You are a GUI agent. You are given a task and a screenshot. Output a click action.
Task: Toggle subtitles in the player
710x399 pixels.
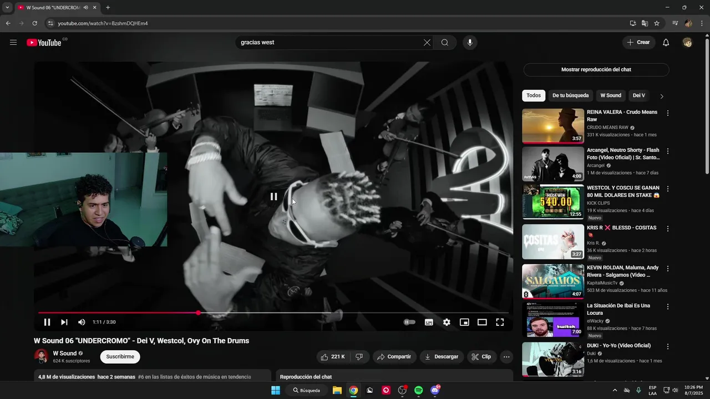tap(429, 322)
